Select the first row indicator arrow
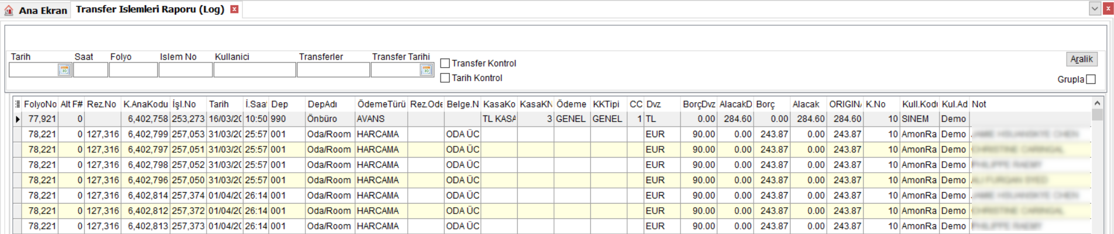Viewport: 1114px width, 234px height. click(x=18, y=119)
